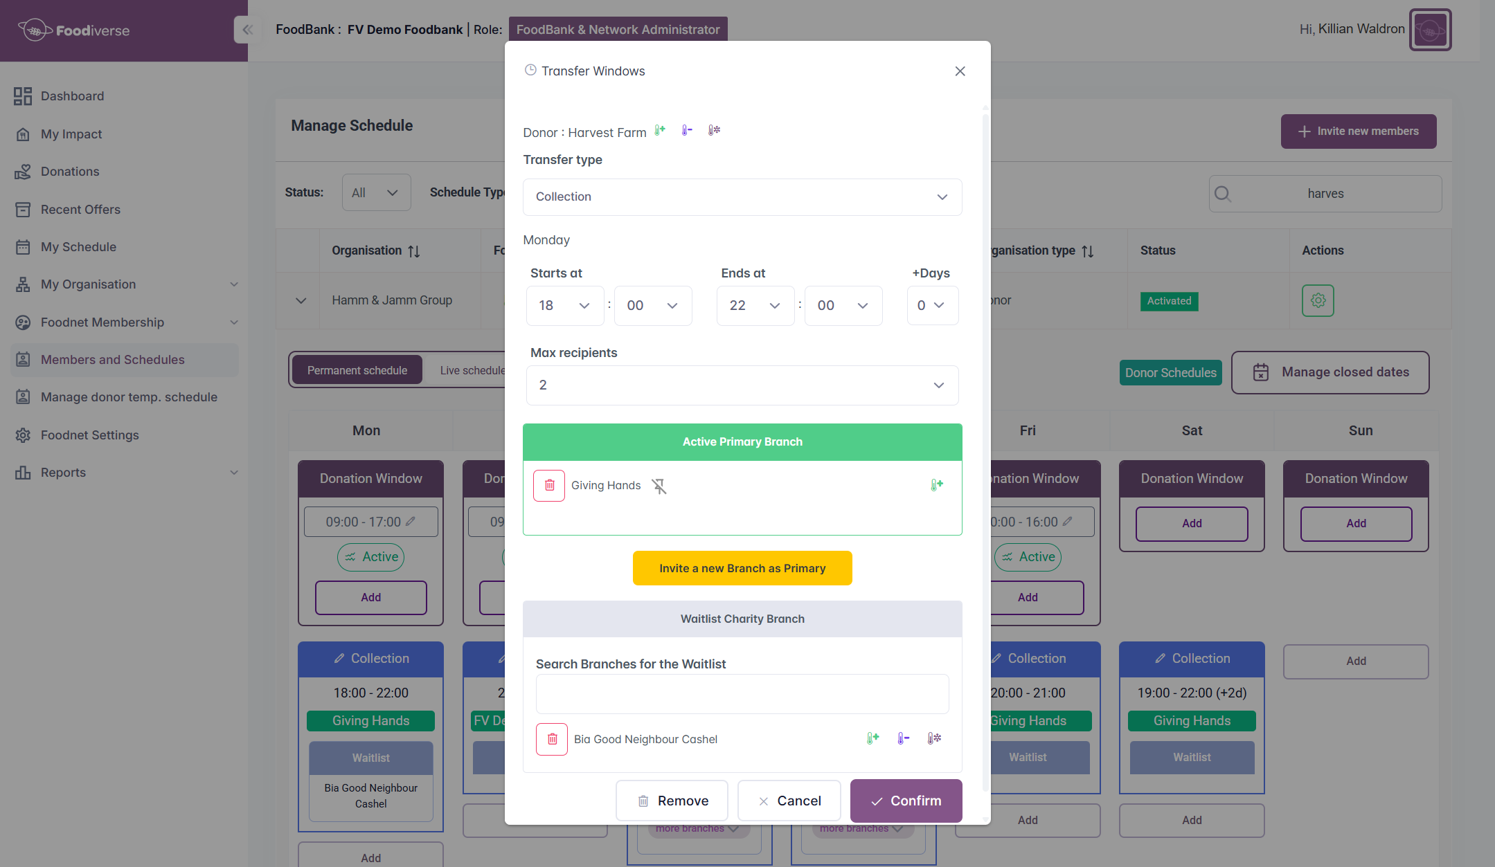1495x867 pixels.
Task: Switch to Permanent schedule tab
Action: click(357, 371)
